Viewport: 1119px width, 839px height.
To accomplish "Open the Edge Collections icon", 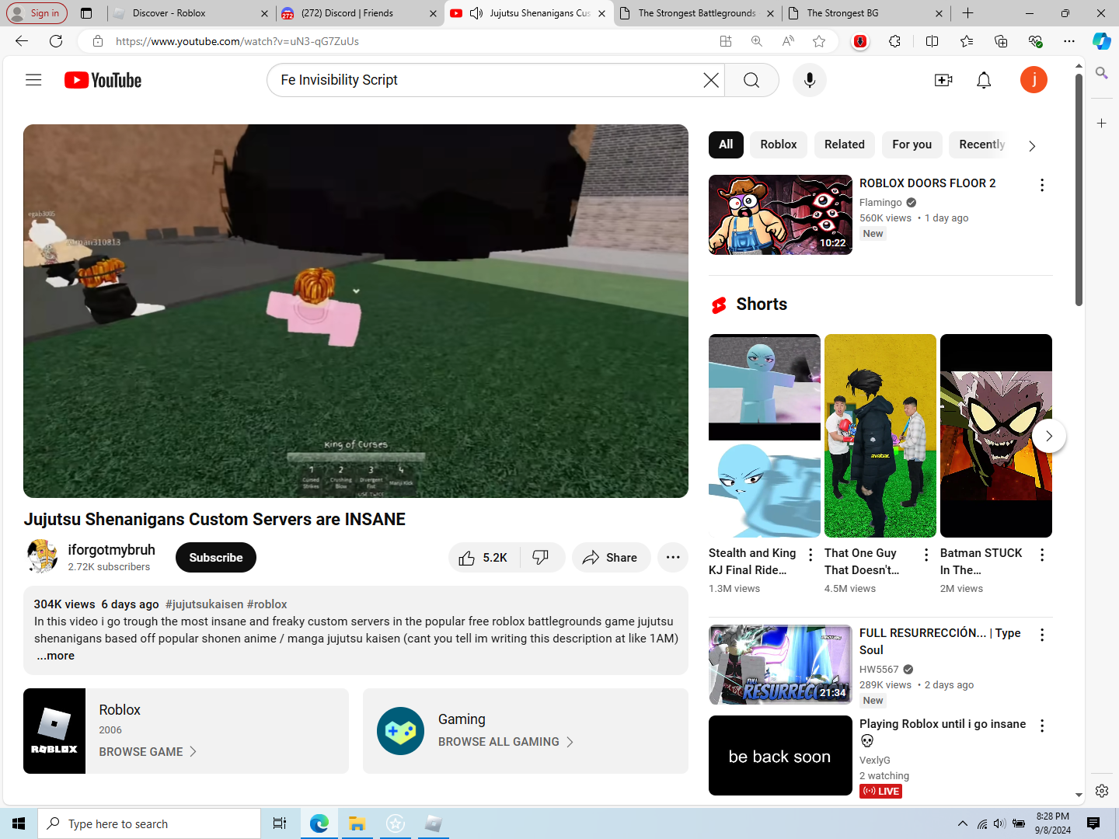I will coord(1001,41).
